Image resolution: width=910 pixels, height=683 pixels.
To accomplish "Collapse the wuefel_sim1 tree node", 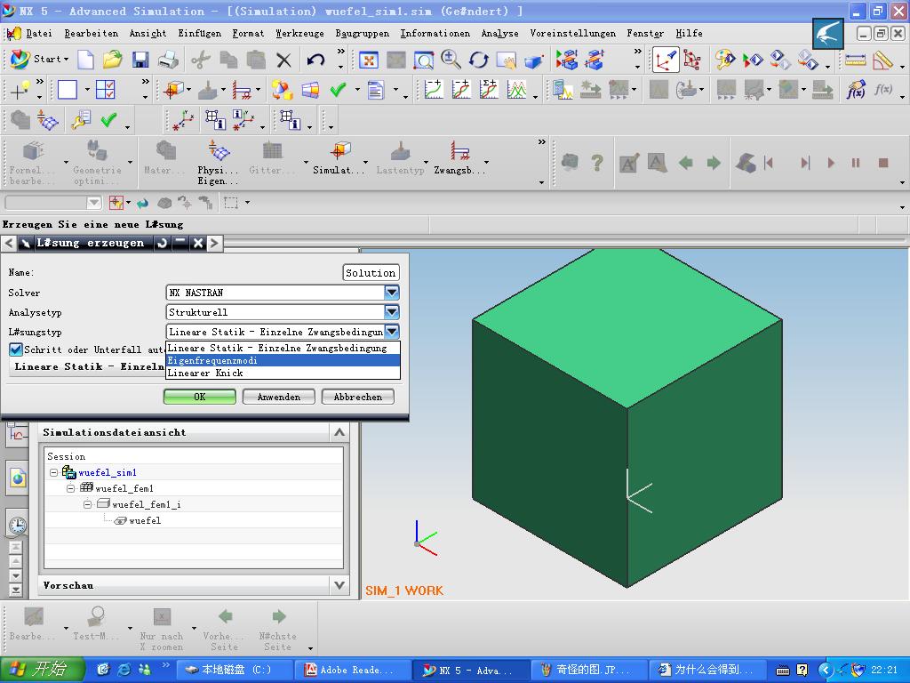I will [54, 473].
